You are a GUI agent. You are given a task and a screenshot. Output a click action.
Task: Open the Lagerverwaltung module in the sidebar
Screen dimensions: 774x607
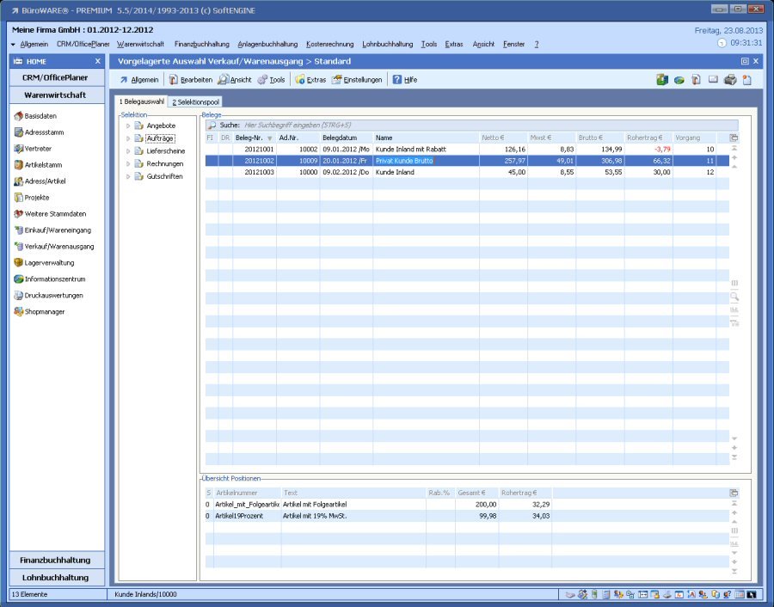click(49, 263)
